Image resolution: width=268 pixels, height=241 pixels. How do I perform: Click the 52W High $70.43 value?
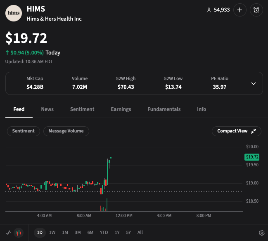(x=126, y=87)
